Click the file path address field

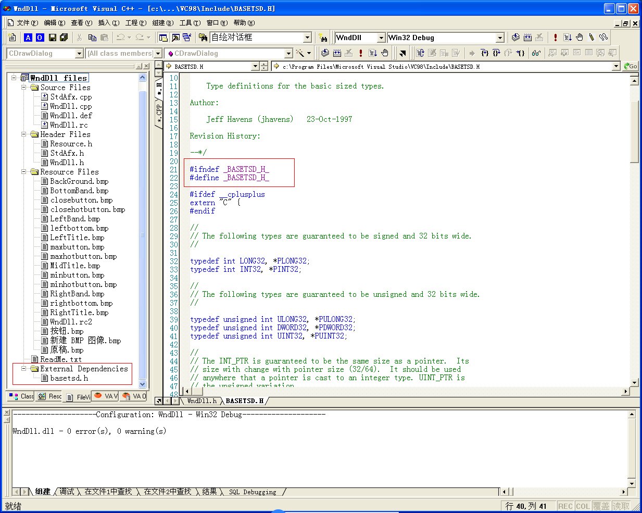click(x=446, y=66)
